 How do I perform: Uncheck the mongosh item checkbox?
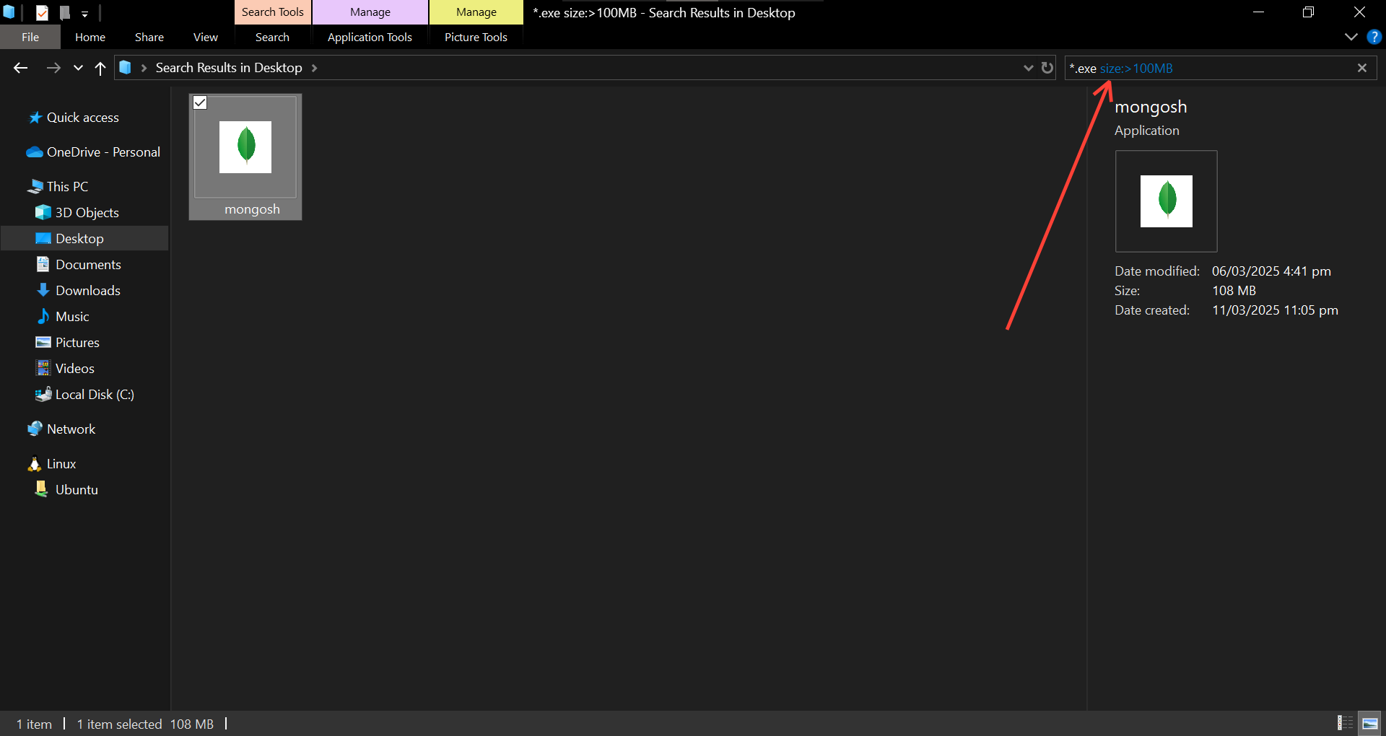(200, 103)
